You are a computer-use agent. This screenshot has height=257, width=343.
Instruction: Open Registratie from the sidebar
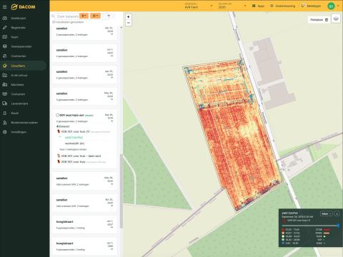pyautogui.click(x=18, y=28)
